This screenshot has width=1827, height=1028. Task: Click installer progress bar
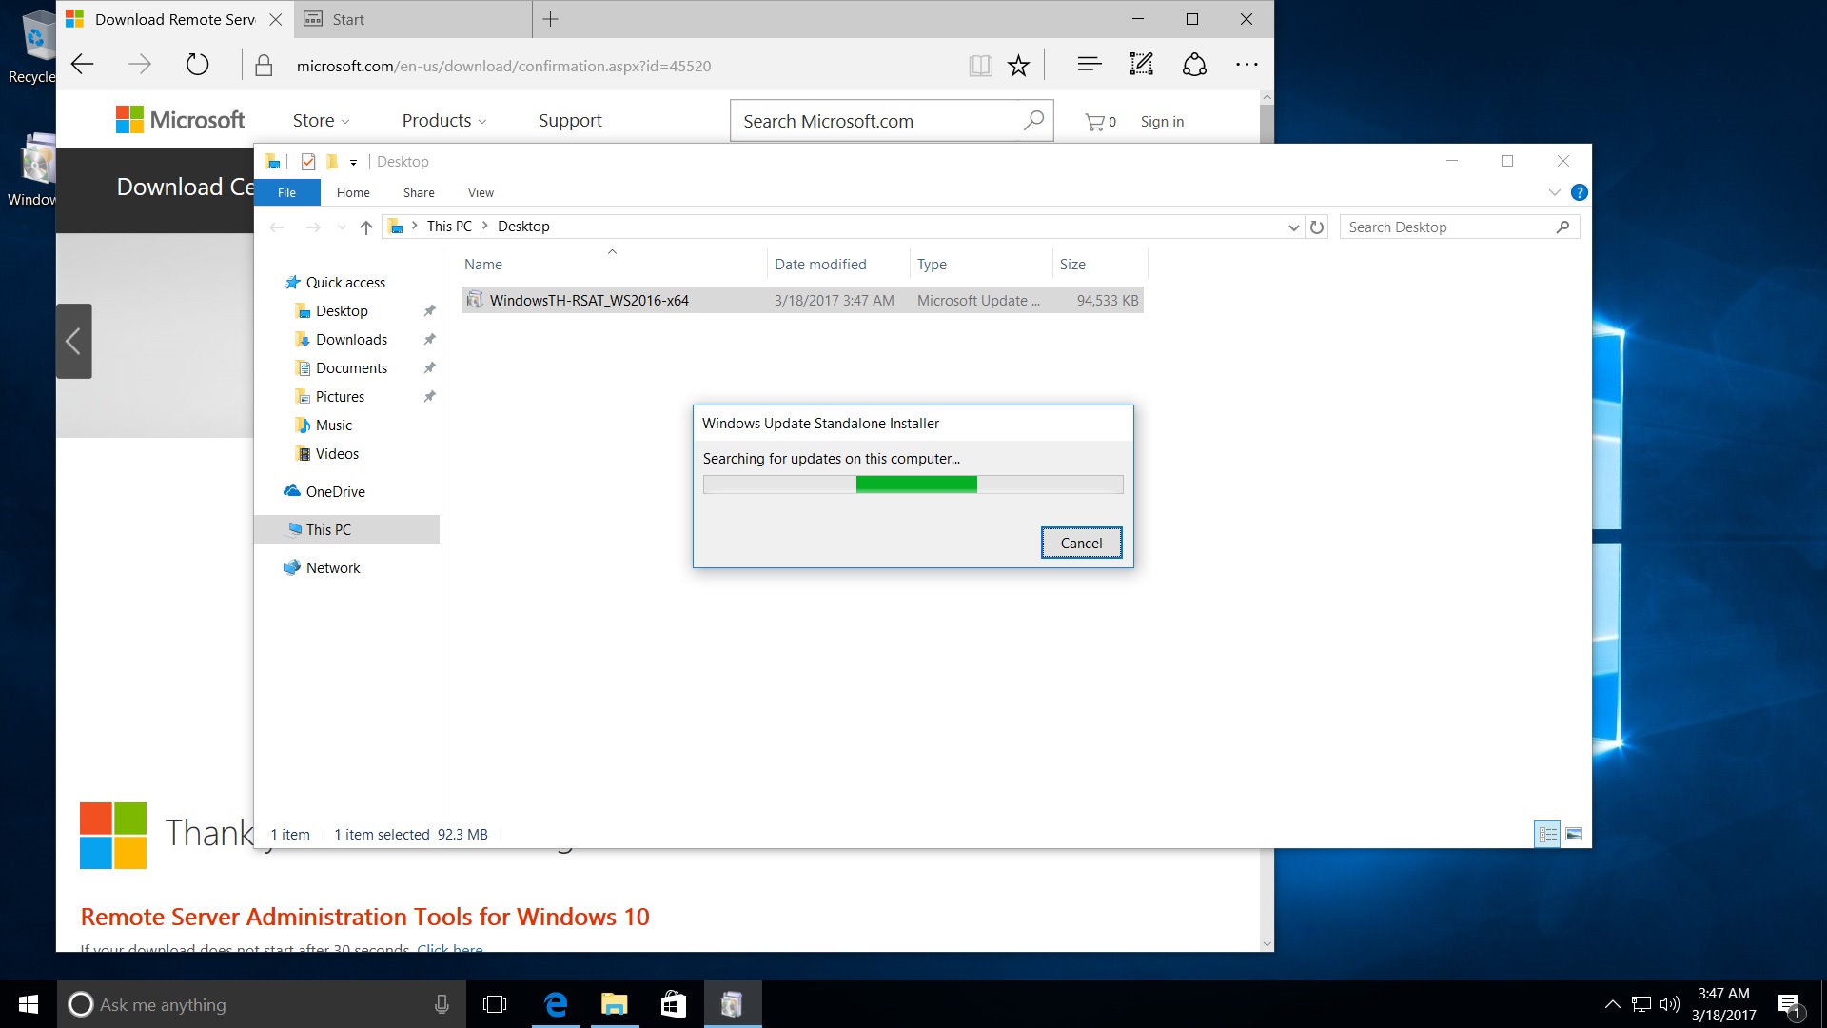pyautogui.click(x=913, y=484)
